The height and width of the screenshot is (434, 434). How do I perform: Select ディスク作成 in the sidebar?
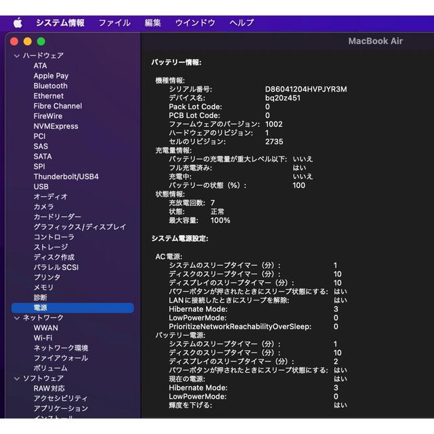[x=54, y=258]
